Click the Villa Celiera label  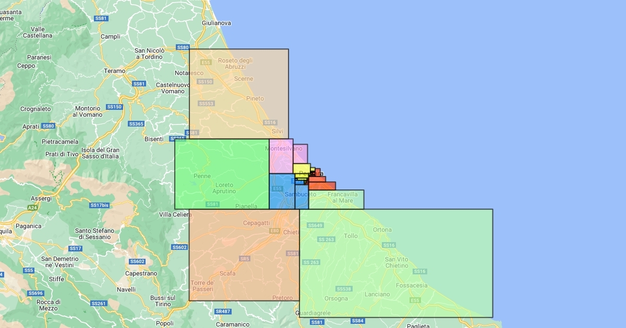(176, 215)
